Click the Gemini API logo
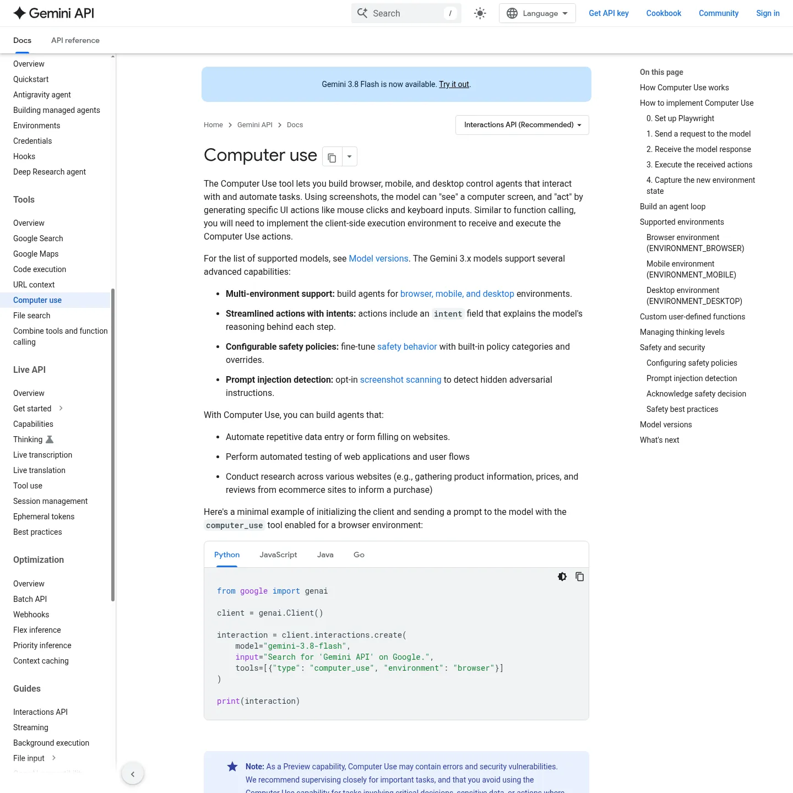 (x=53, y=13)
